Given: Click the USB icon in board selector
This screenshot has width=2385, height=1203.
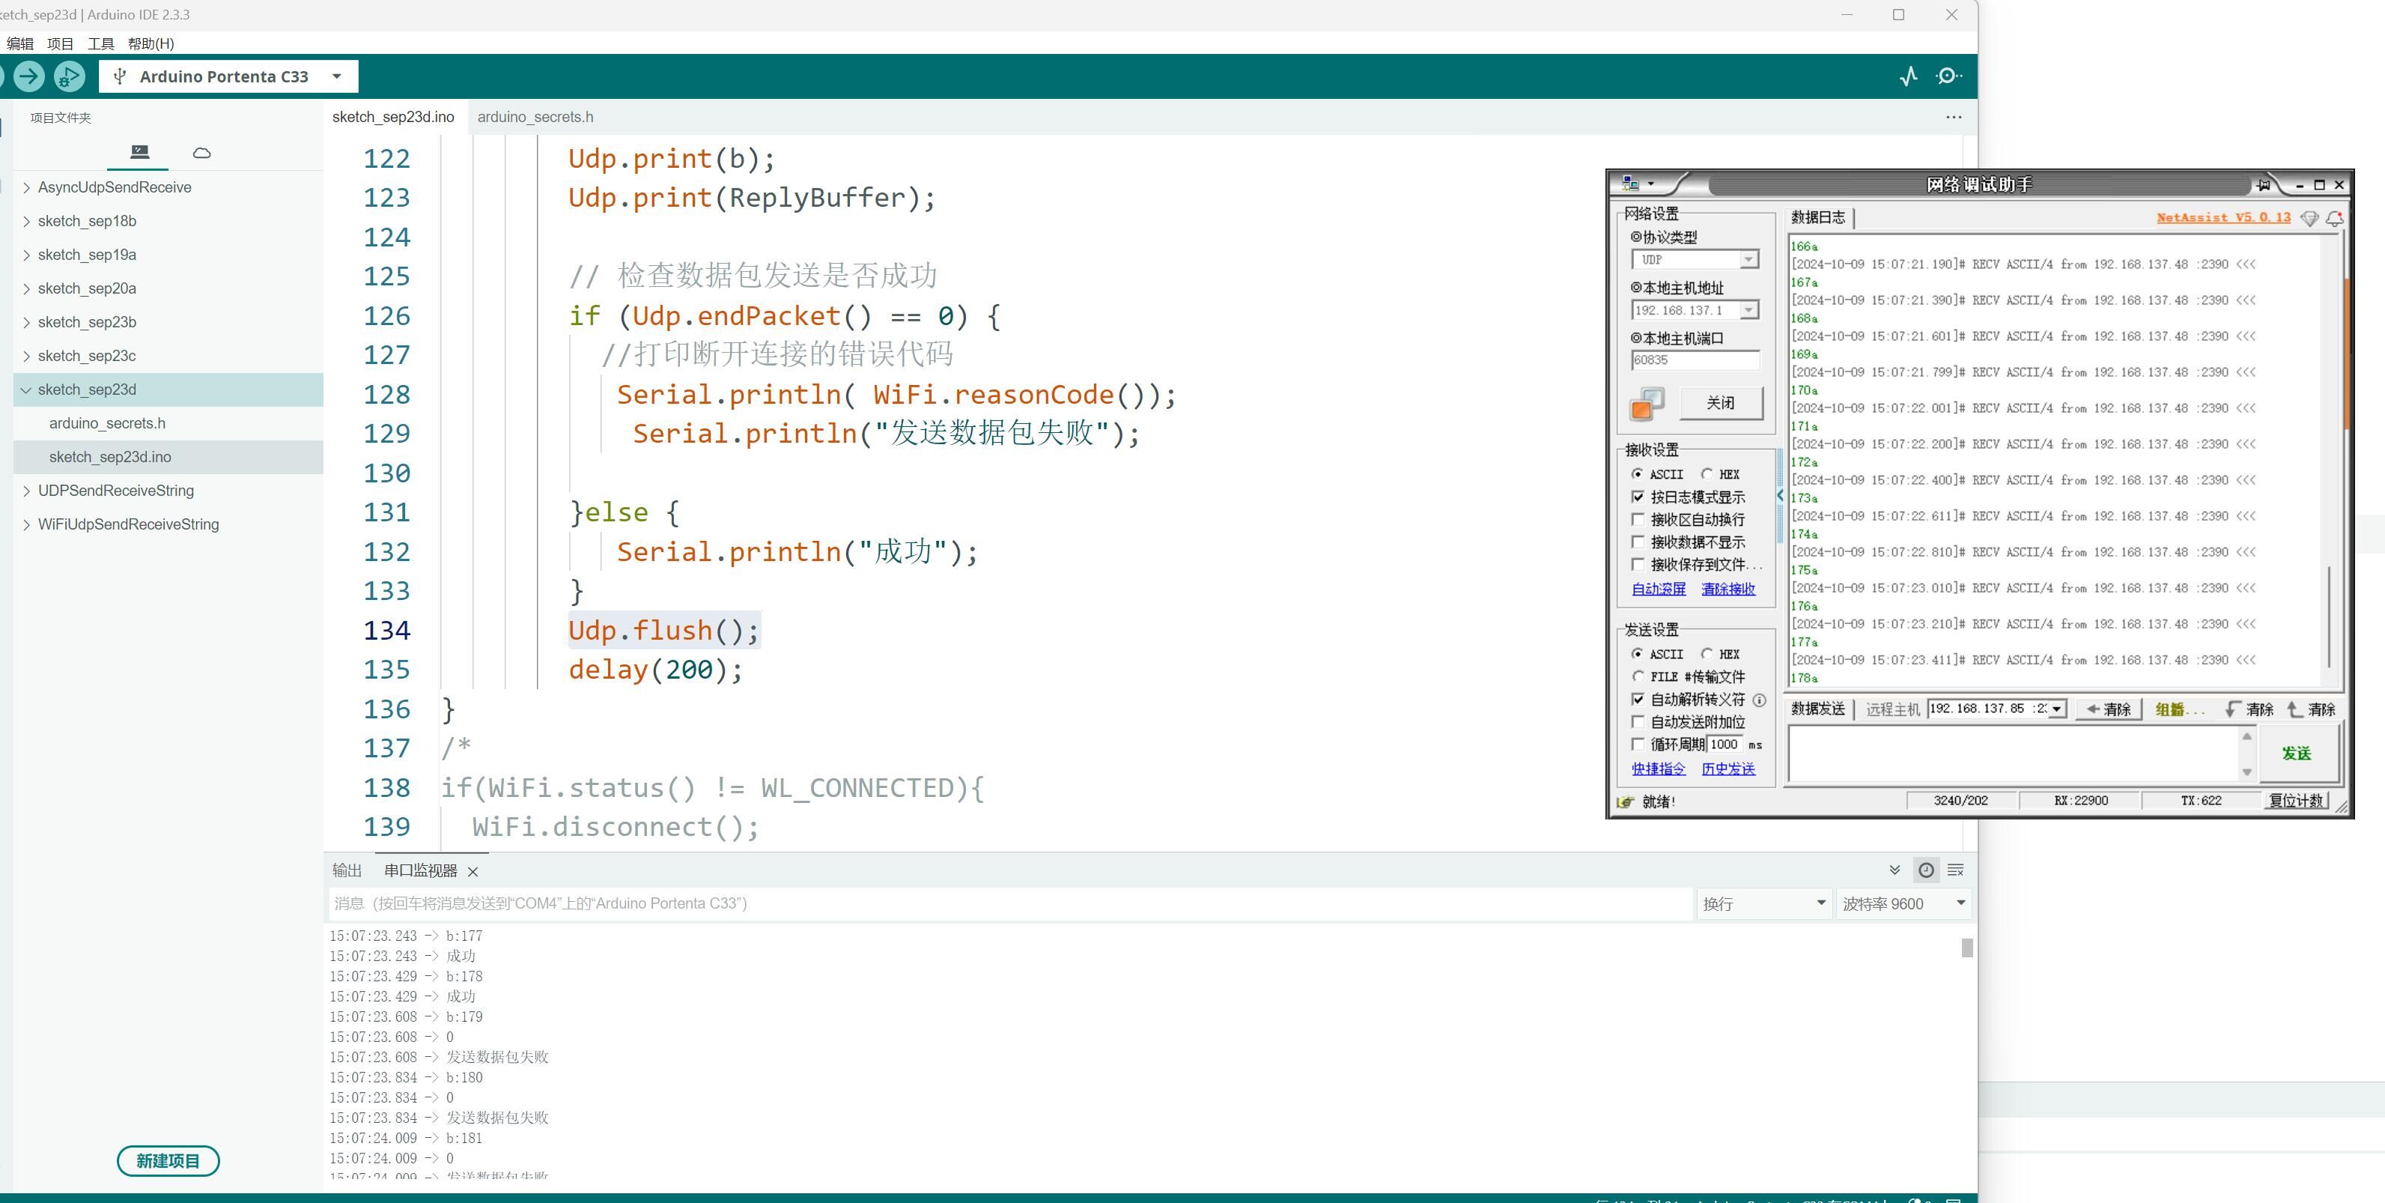Looking at the screenshot, I should pyautogui.click(x=119, y=77).
